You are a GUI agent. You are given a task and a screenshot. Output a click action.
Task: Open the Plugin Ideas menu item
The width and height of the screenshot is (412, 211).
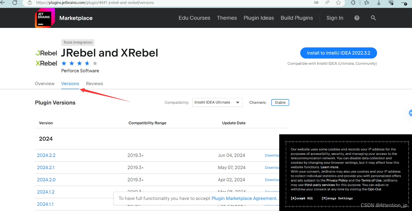[x=259, y=18]
